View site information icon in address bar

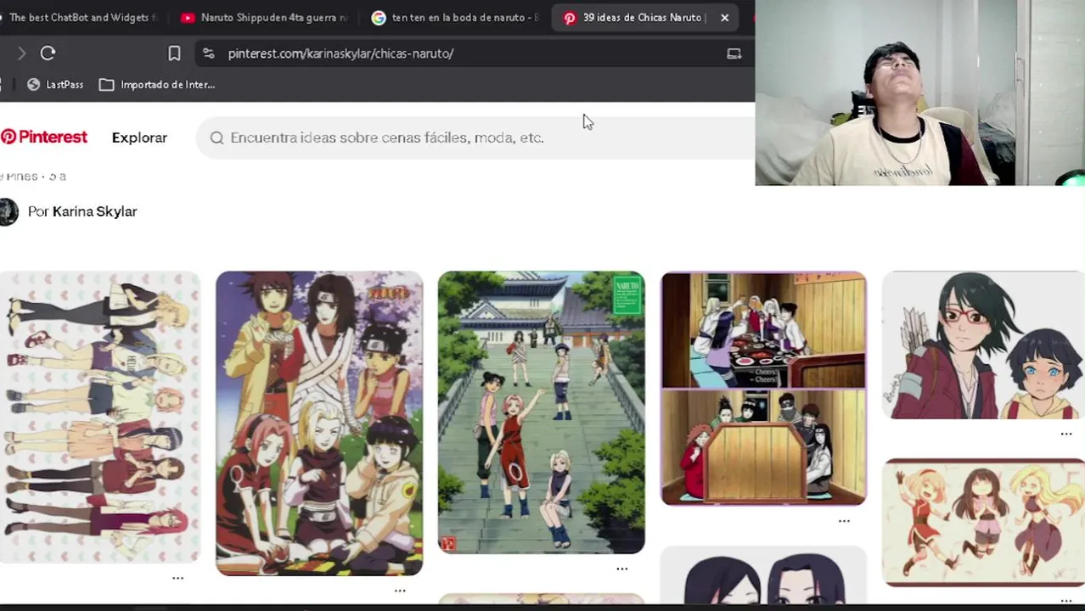(208, 53)
